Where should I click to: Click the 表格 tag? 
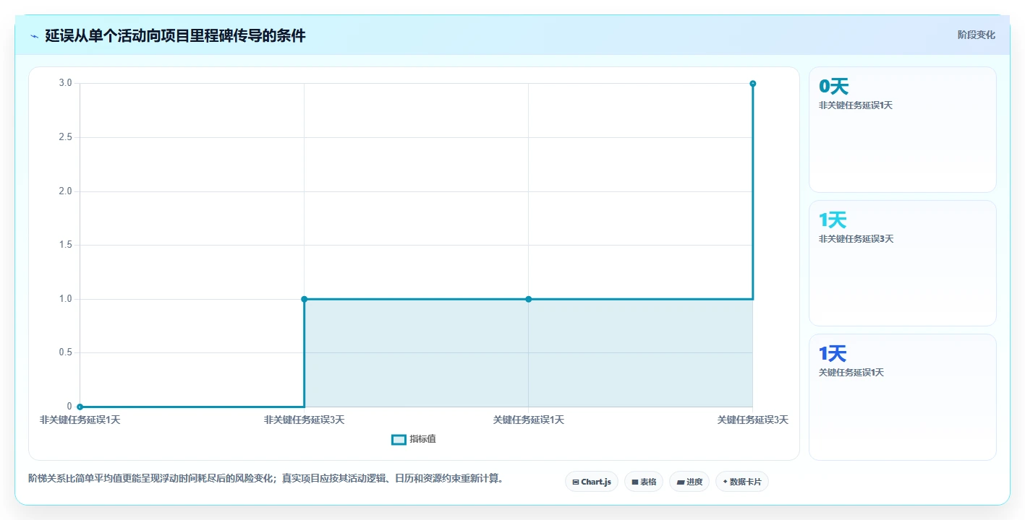[x=644, y=482]
